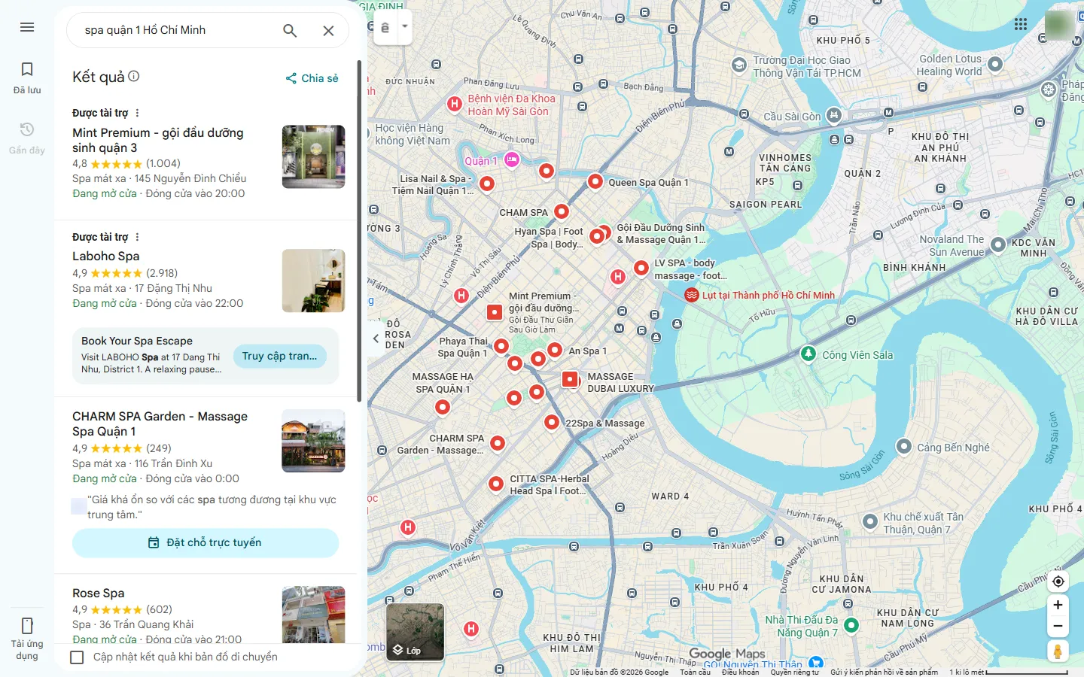This screenshot has height=677, width=1084.
Task: Click the Truy cập trang button
Action: click(x=280, y=357)
